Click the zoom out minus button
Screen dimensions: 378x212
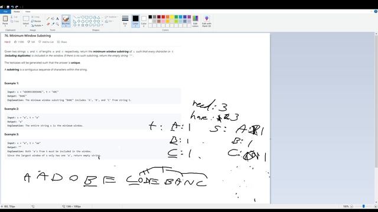pyautogui.click(x=351, y=206)
